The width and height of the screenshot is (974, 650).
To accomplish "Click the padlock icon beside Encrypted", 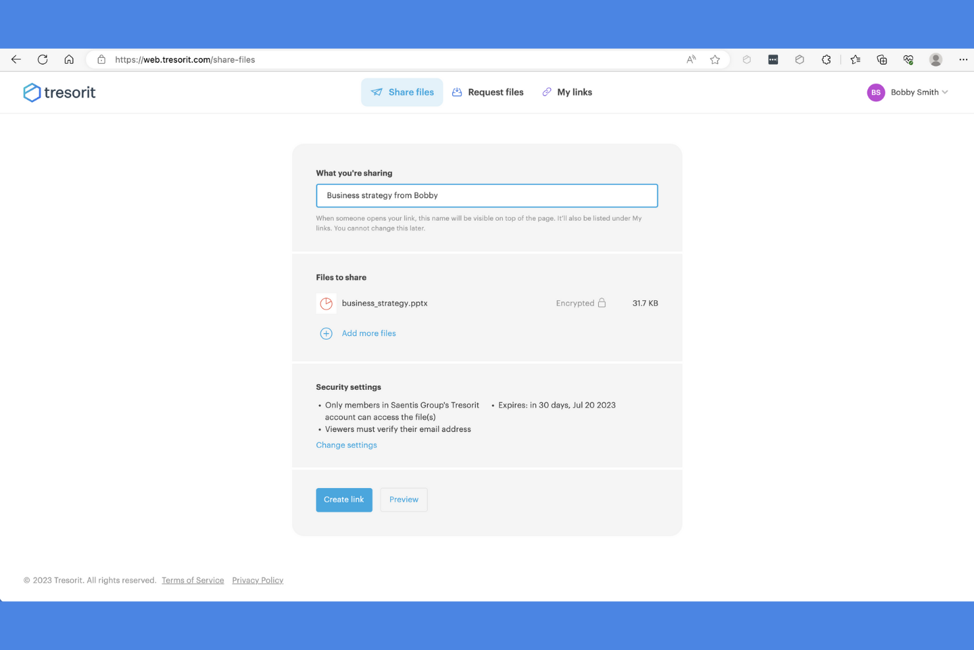I will click(603, 302).
